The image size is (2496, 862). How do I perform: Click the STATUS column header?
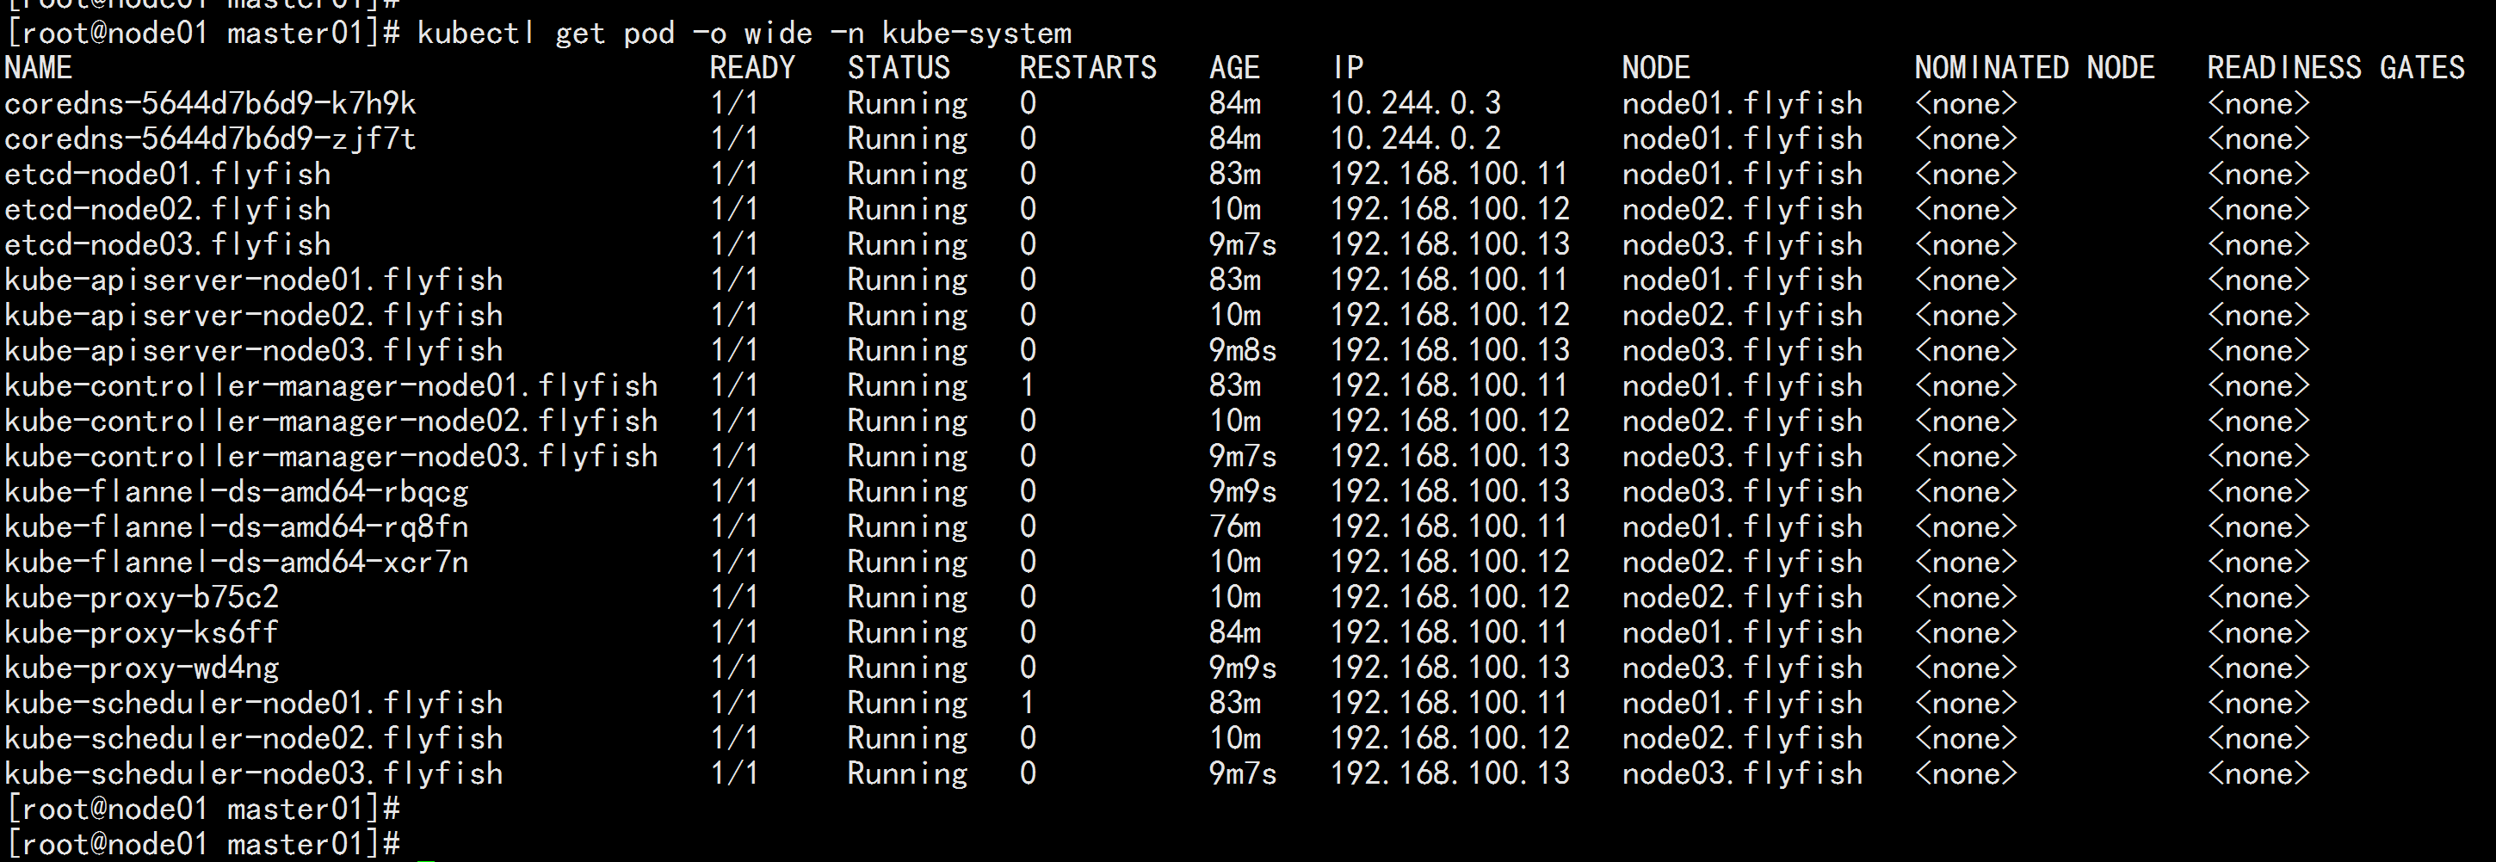(899, 68)
